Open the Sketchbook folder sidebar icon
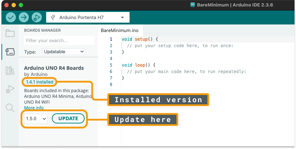The height and width of the screenshot is (149, 296). (x=10, y=33)
